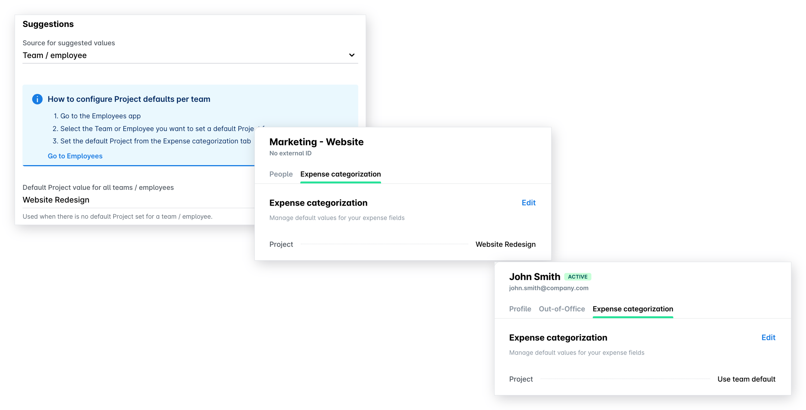Click step '1. Go to the Employees app'
The image size is (806, 410).
coord(97,116)
